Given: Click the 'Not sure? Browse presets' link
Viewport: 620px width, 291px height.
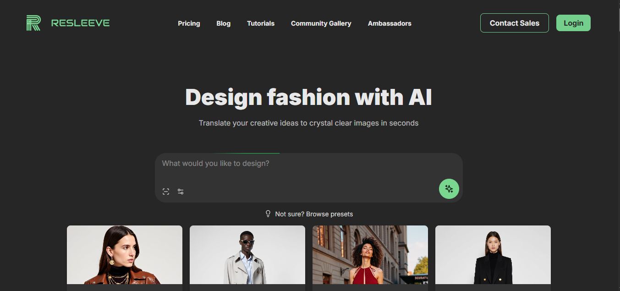Looking at the screenshot, I should click(x=314, y=214).
